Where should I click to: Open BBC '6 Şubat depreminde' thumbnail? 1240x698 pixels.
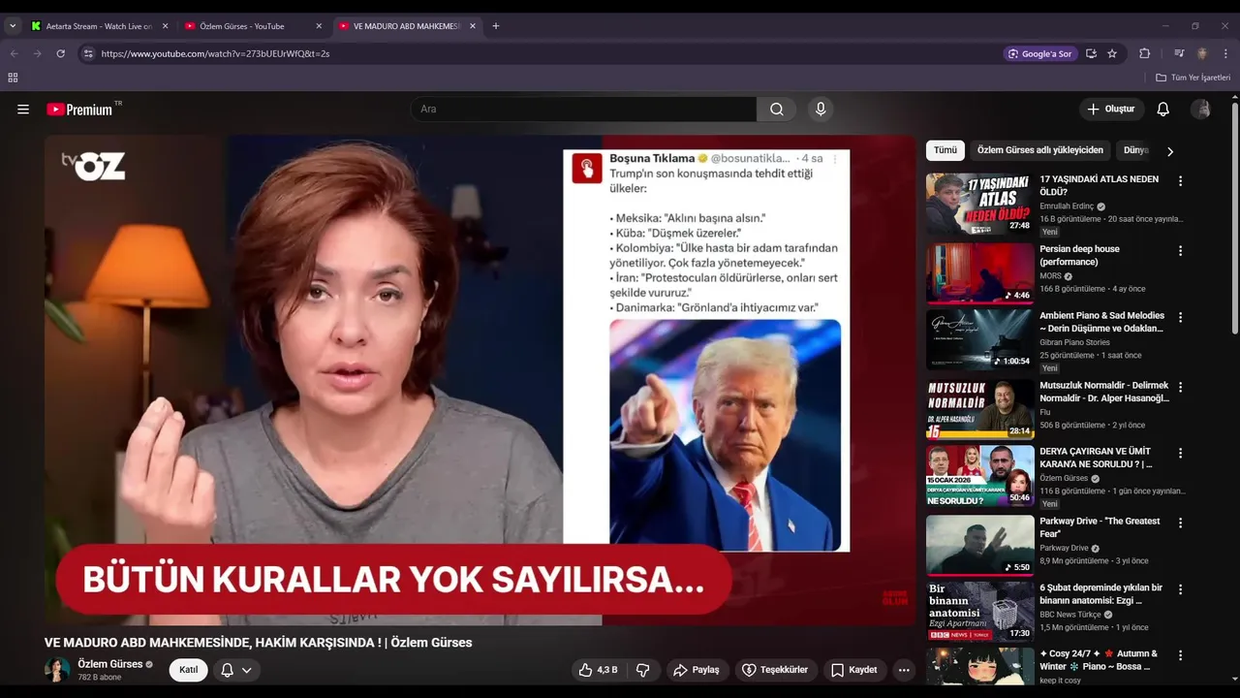coord(979,612)
